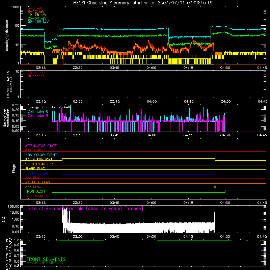Click the AAZ FLAG label
The width and height of the screenshot is (270, 270).
(33, 187)
